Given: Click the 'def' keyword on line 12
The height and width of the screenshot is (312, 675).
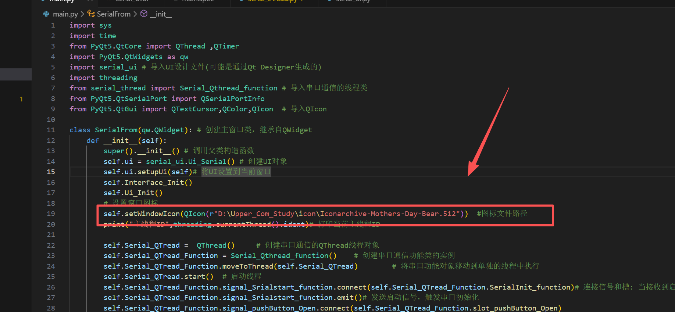Looking at the screenshot, I should (x=93, y=141).
